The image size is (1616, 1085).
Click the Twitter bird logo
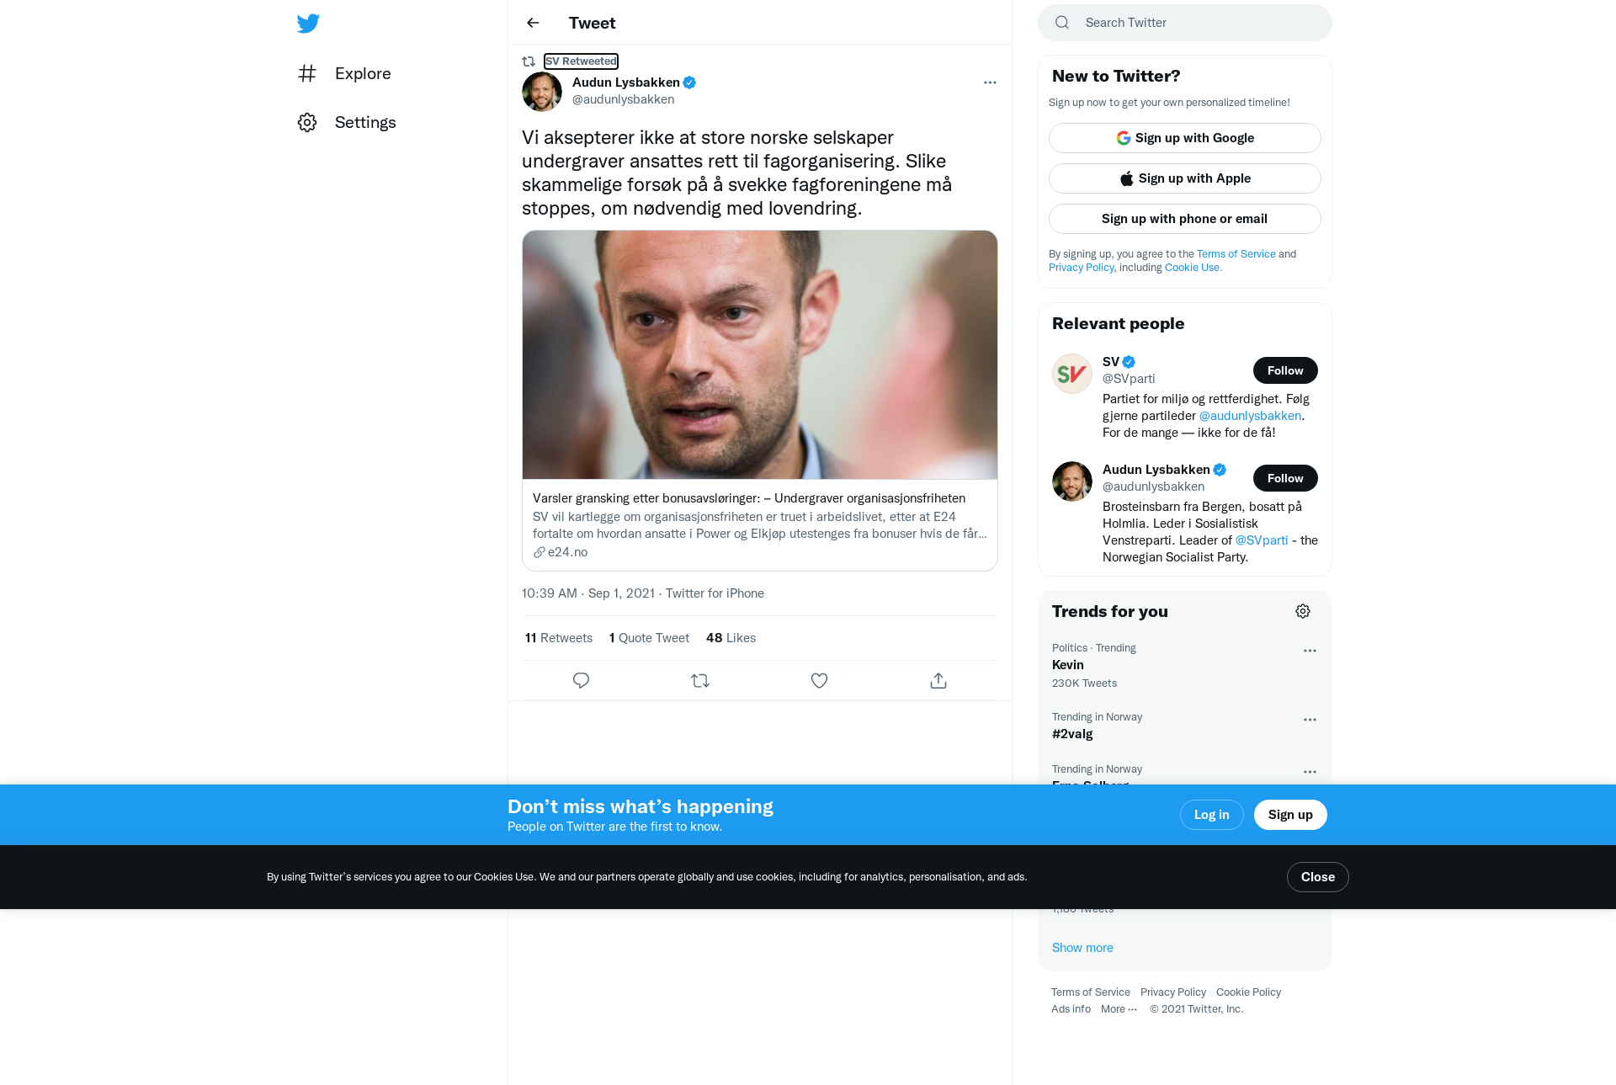point(308,24)
